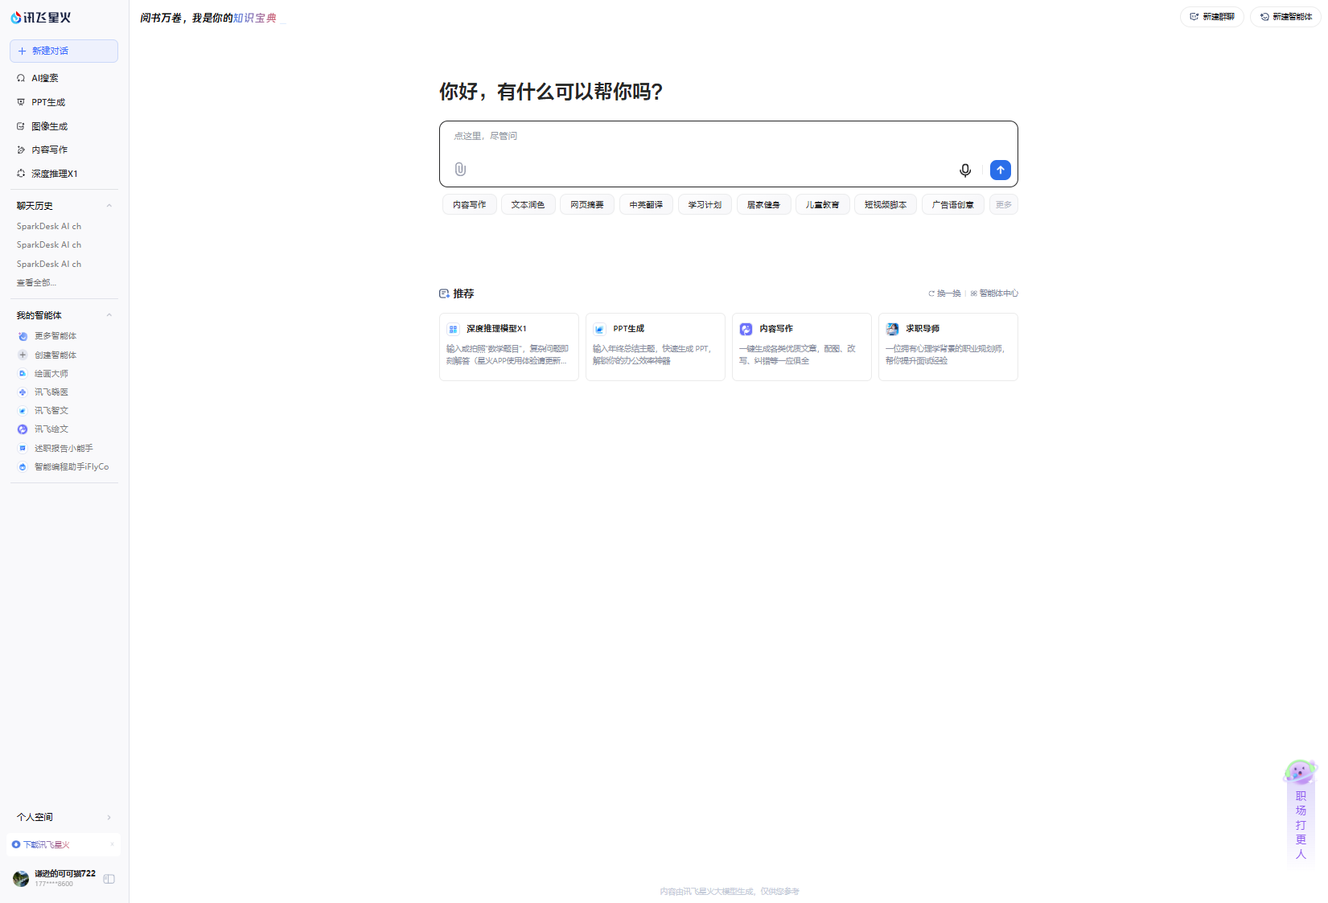
Task: Click the user avatar 谦逊的可可猫722
Action: pos(21,878)
